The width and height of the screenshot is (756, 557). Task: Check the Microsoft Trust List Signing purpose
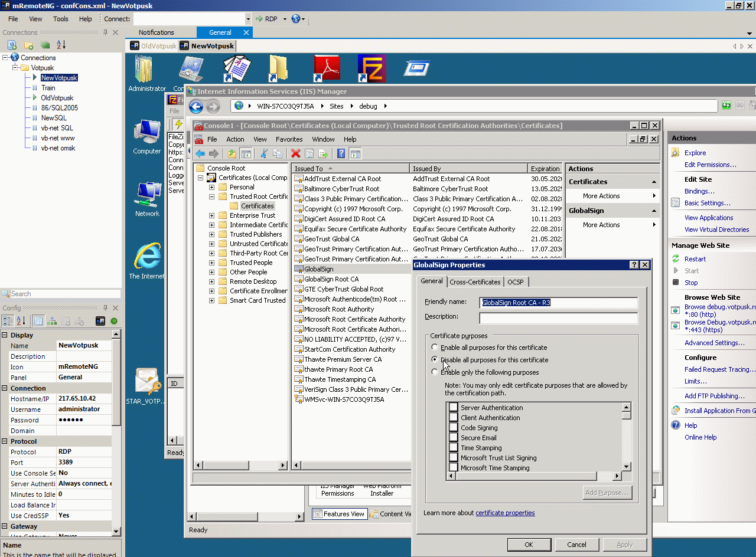tap(454, 458)
